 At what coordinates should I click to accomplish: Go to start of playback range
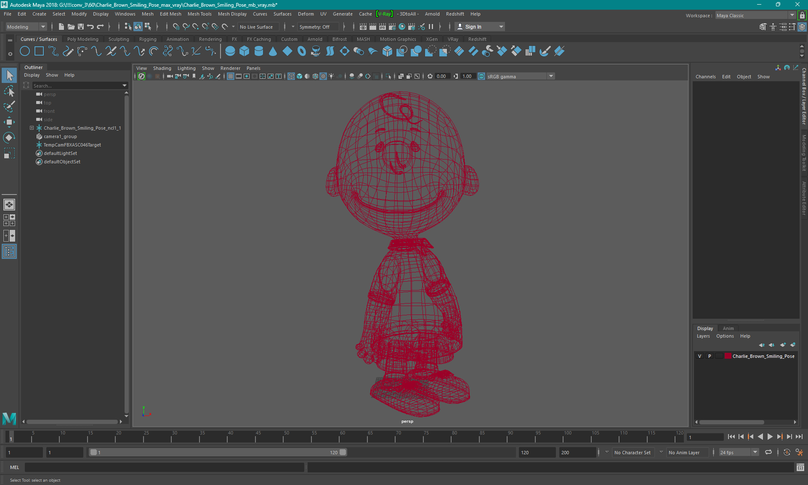click(x=731, y=437)
